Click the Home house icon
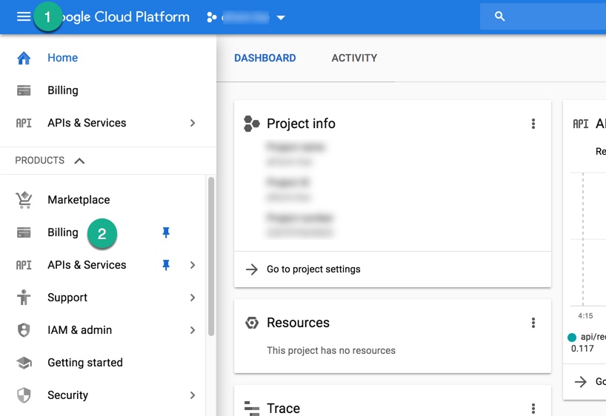Viewport: 606px width, 416px height. coord(24,58)
